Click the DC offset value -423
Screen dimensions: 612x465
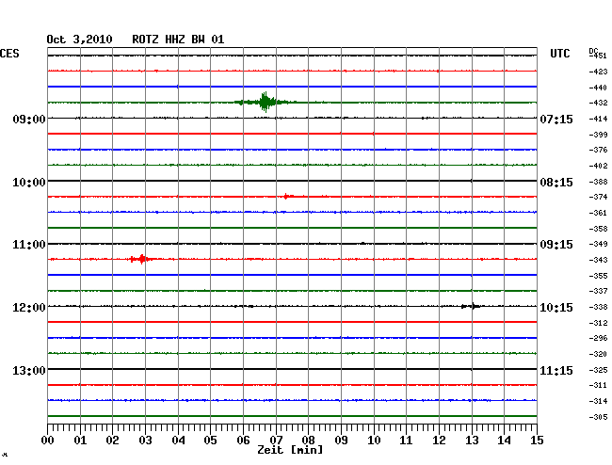(x=598, y=72)
